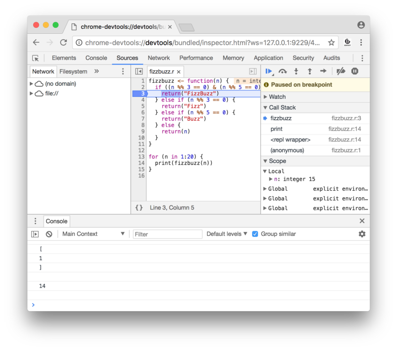The image size is (397, 350).
Task: Click the Pause on exceptions icon
Action: (355, 71)
